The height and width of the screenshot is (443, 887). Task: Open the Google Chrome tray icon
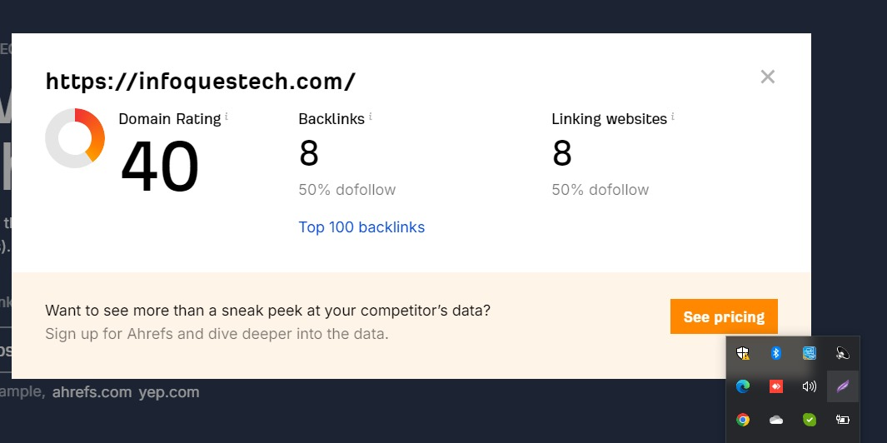tap(743, 420)
